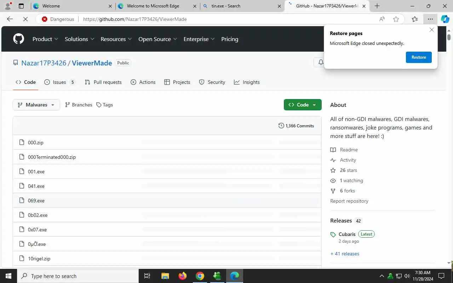
Task: Open the Nazar17P3426 owner link
Action: 44,63
